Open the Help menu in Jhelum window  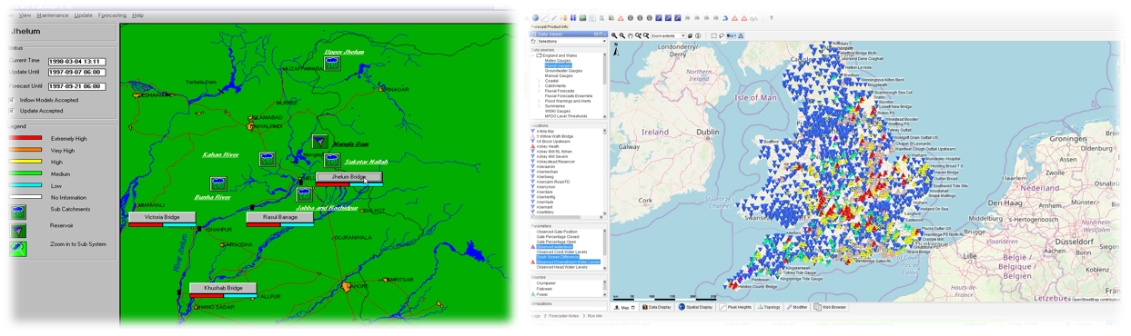point(137,15)
